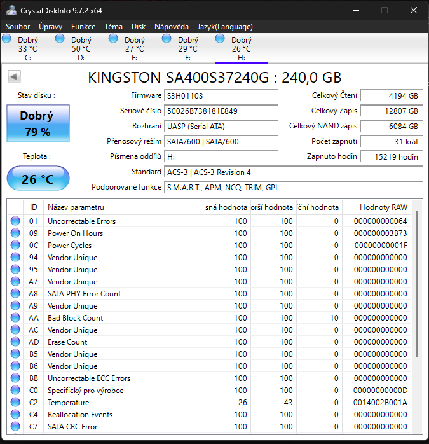
Task: Click the Hodnoty RAW column header
Action: coord(377,207)
